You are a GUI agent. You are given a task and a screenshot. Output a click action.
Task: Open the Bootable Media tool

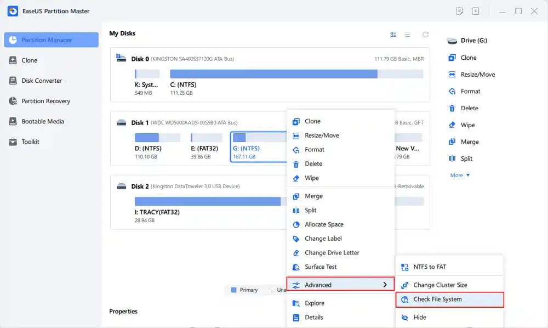point(43,121)
